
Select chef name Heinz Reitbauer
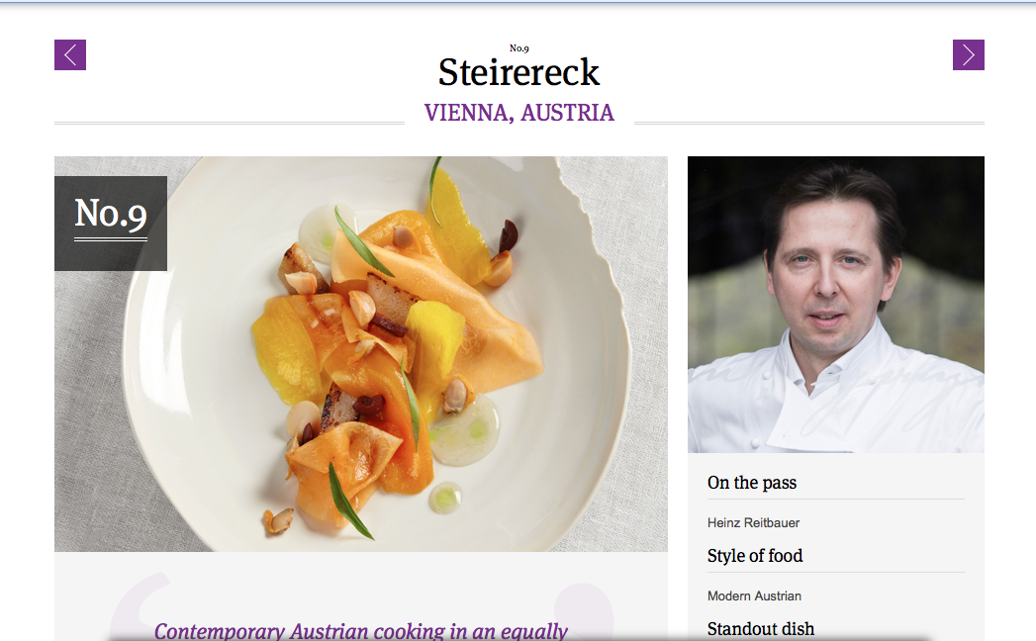753,522
